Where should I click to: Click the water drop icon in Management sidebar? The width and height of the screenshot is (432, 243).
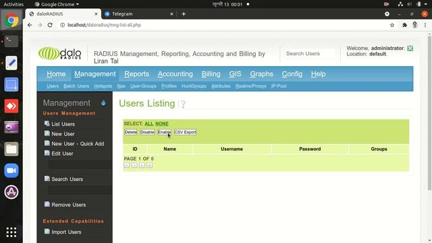click(x=103, y=103)
